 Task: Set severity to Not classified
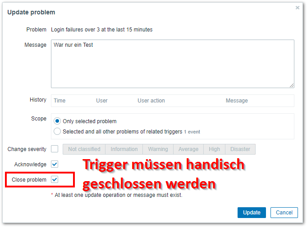coord(84,149)
